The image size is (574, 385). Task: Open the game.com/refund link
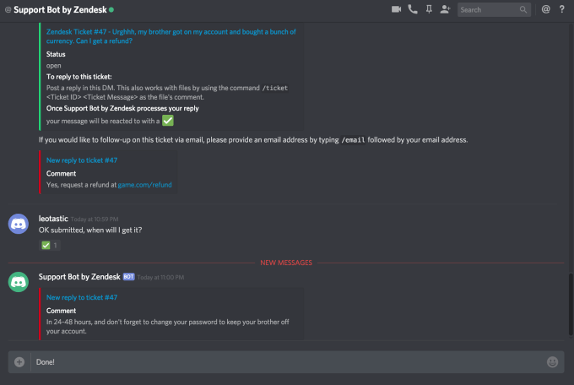[144, 184]
